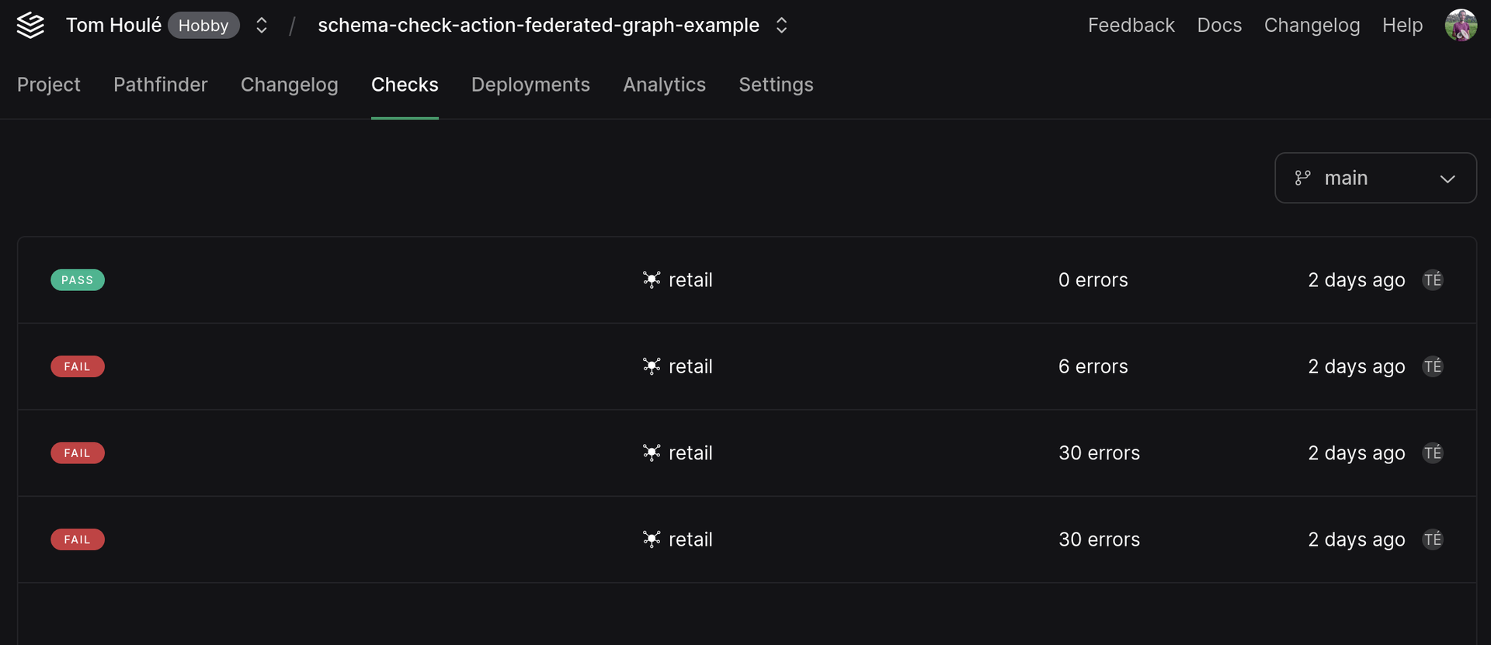The width and height of the screenshot is (1491, 645).
Task: Click the Grafbase logo
Action: (x=30, y=25)
